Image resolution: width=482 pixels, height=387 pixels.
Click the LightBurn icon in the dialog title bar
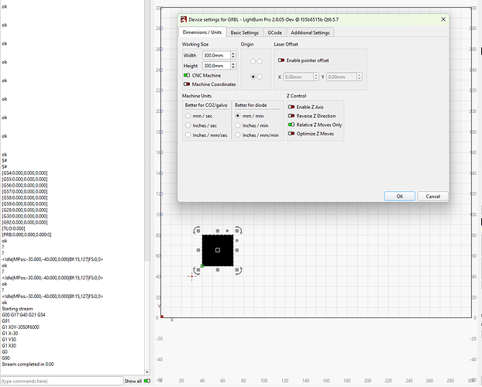coord(183,19)
